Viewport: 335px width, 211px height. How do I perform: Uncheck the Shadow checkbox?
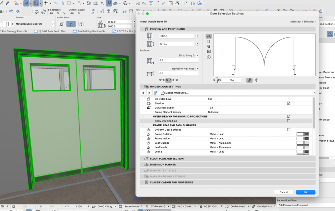pyautogui.click(x=288, y=103)
